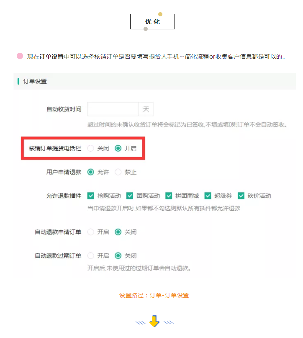This screenshot has width=303, height=338.
Task: Click the yellow down arrow icon
Action: pyautogui.click(x=154, y=321)
